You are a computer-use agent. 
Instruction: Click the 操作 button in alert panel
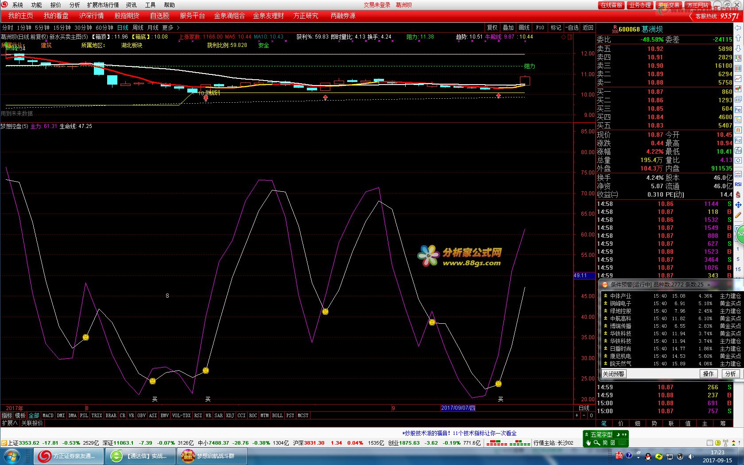tap(709, 374)
